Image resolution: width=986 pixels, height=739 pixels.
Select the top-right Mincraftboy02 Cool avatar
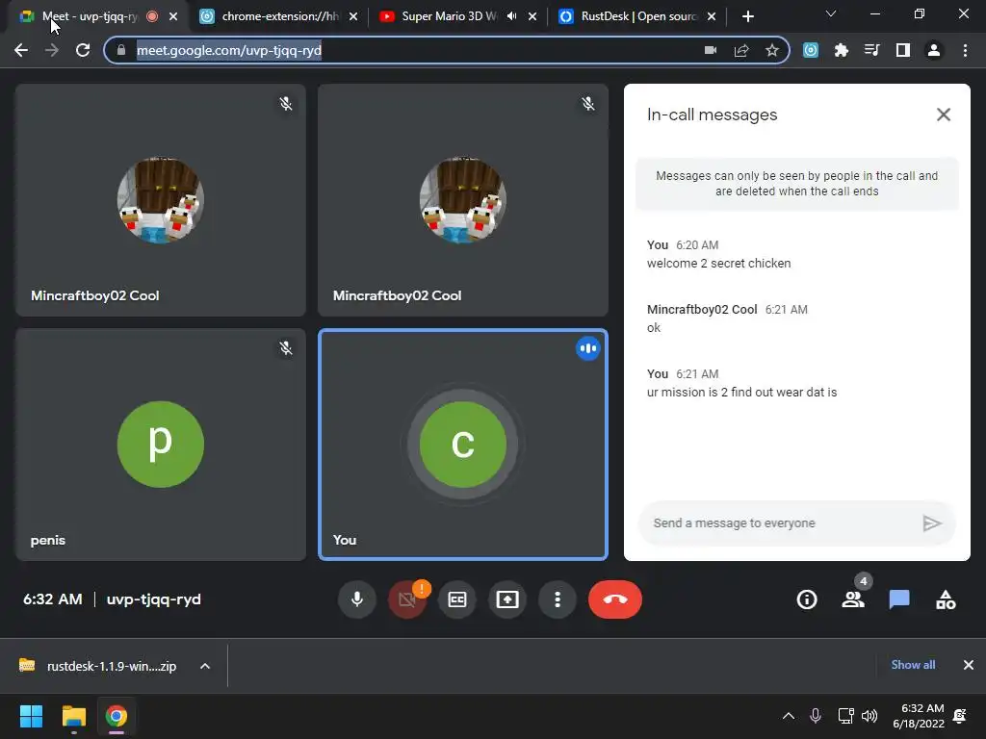pos(463,200)
